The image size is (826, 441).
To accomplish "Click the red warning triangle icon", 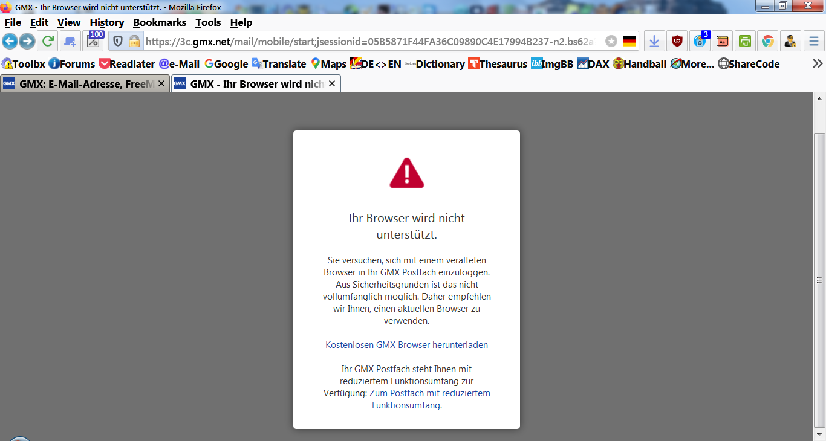I will pyautogui.click(x=407, y=173).
